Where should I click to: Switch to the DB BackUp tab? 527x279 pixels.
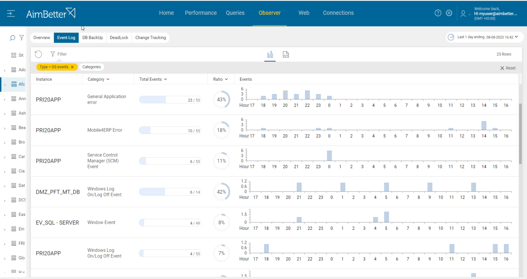coord(93,38)
